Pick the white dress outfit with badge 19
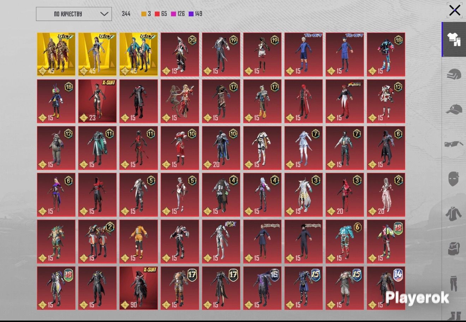This screenshot has width=466, height=322. point(262,54)
